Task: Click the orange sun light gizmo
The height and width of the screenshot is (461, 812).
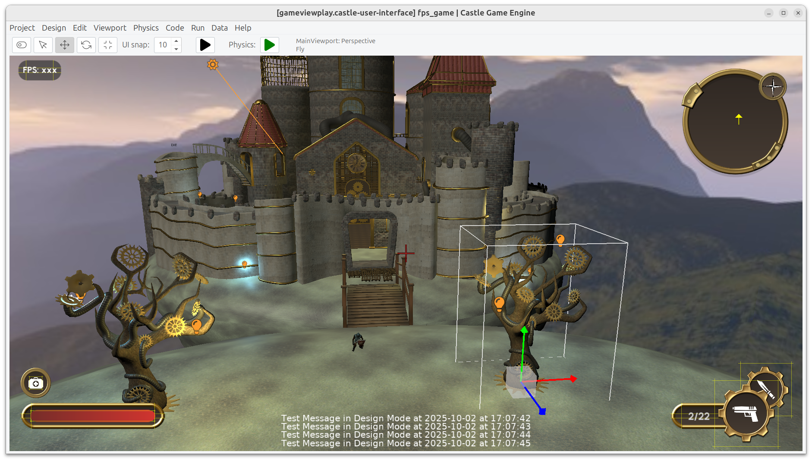Action: [x=213, y=65]
